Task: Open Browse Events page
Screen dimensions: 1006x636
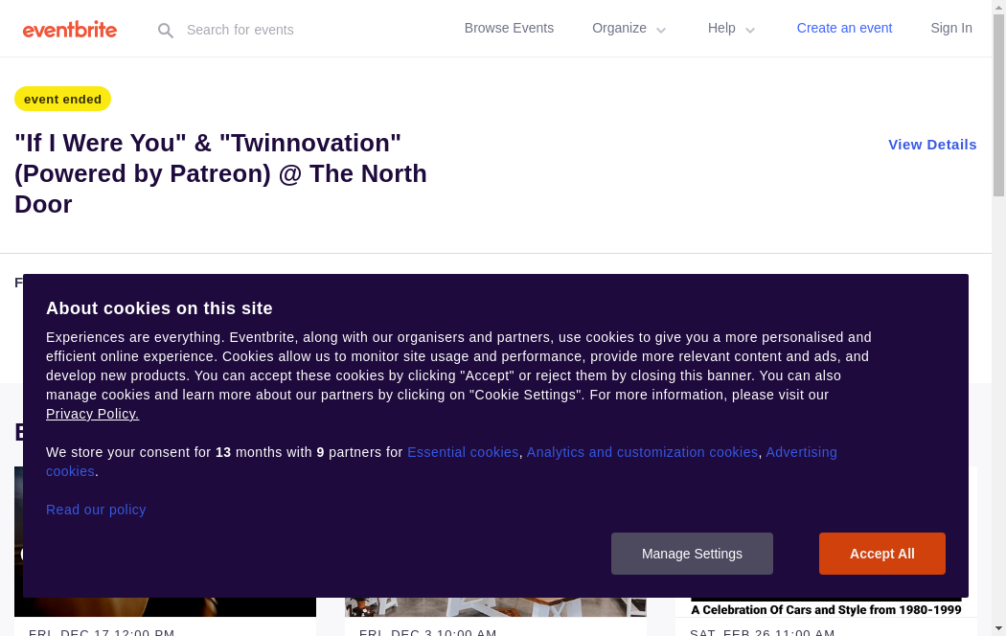Action: pos(509,28)
